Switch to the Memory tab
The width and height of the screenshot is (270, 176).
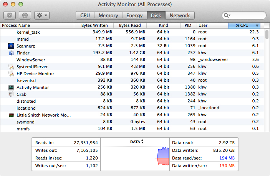pos(108,15)
